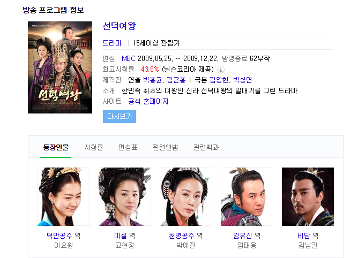Open the MBC broadcaster link
This screenshot has height=258, width=358.
128,58
